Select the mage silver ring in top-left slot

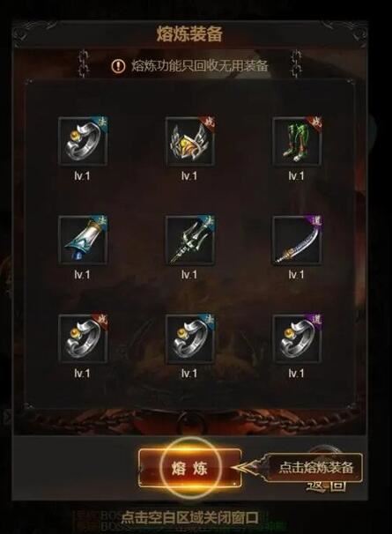(83, 141)
